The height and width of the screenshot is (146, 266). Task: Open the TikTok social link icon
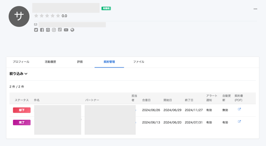pos(60,29)
